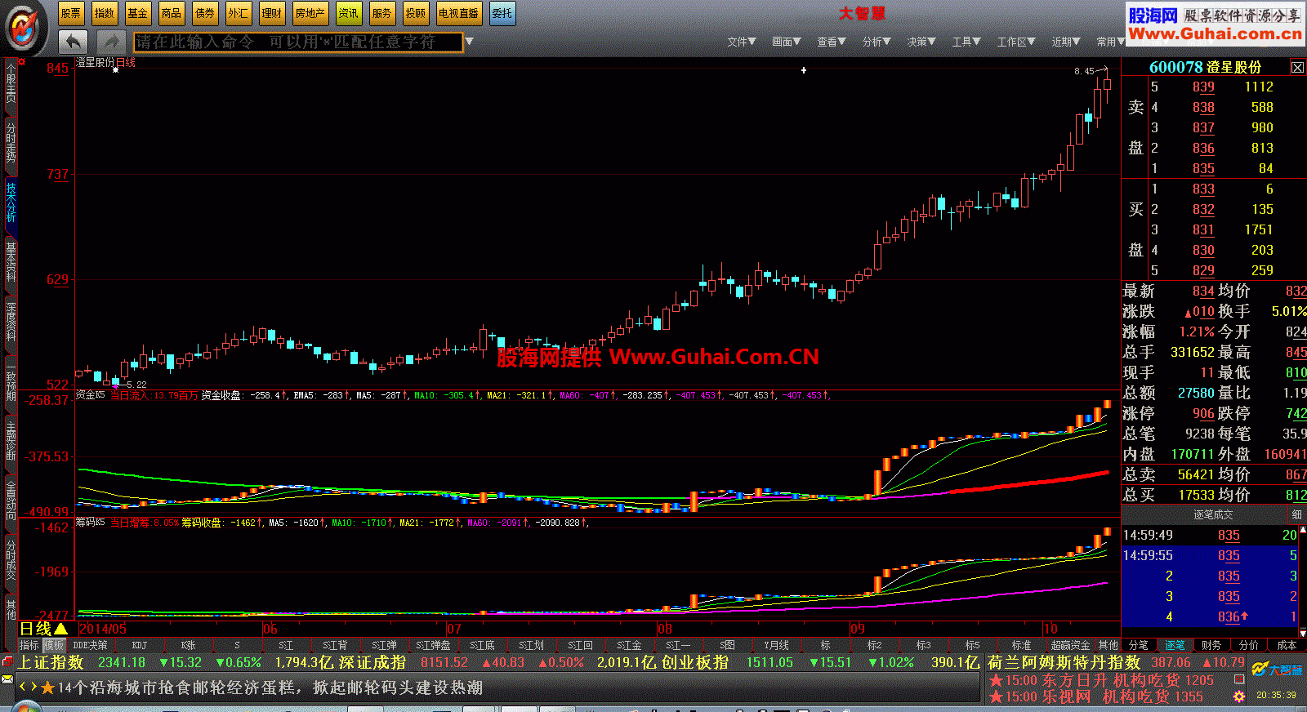1307x712 pixels.
Task: Open the 分析 menu
Action: [x=877, y=42]
